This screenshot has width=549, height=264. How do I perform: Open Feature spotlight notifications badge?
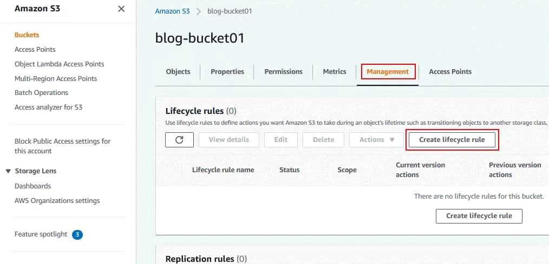[77, 234]
